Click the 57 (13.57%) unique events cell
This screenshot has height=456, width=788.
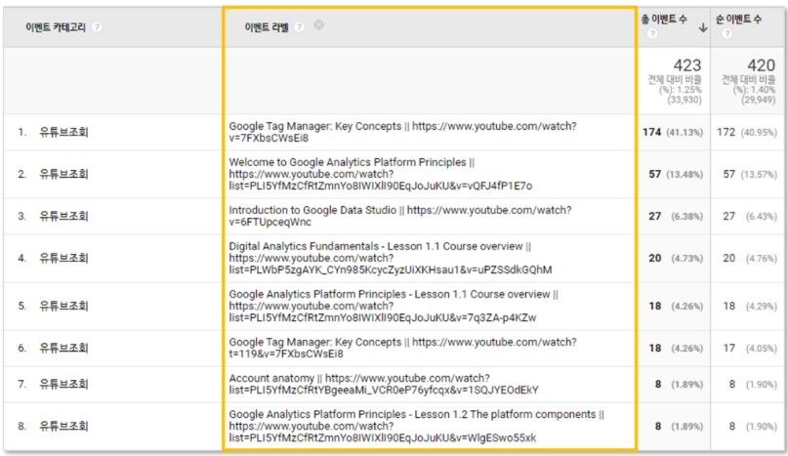point(750,175)
